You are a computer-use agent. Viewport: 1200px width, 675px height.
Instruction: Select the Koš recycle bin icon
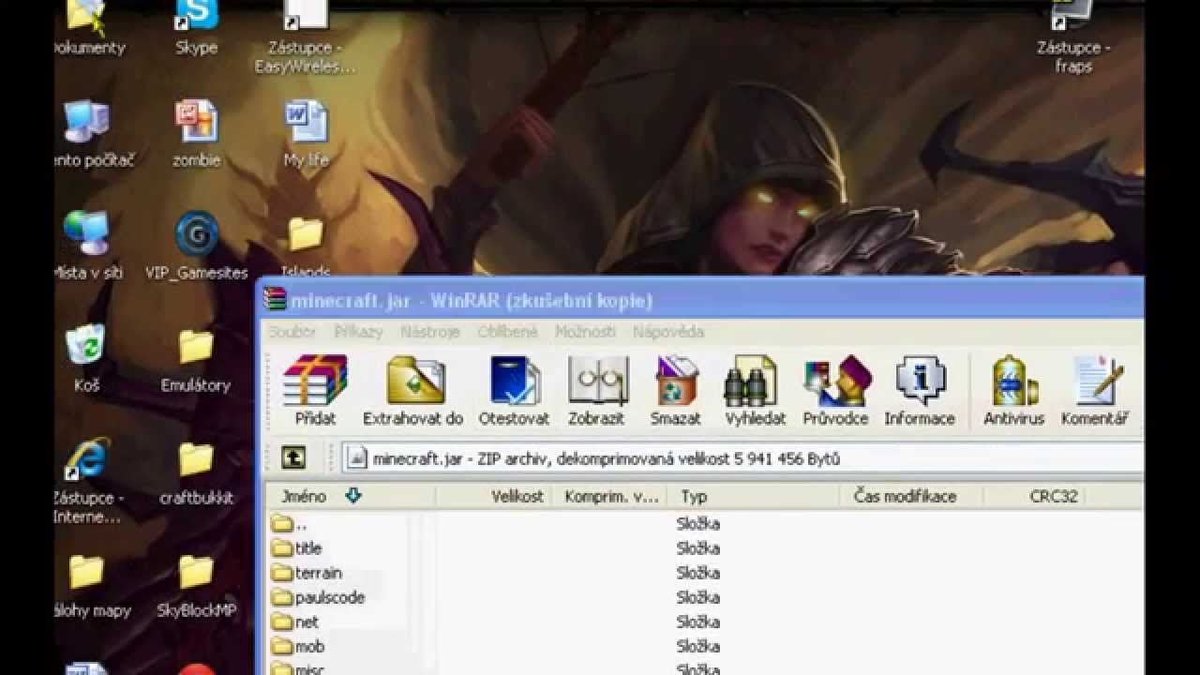point(86,358)
